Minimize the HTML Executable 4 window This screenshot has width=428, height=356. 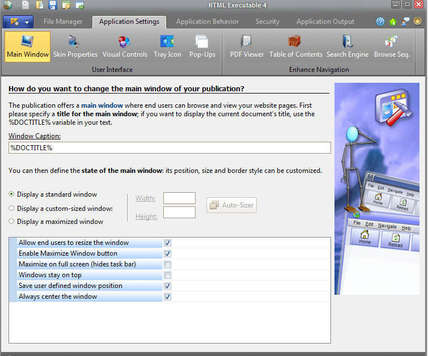[396, 5]
